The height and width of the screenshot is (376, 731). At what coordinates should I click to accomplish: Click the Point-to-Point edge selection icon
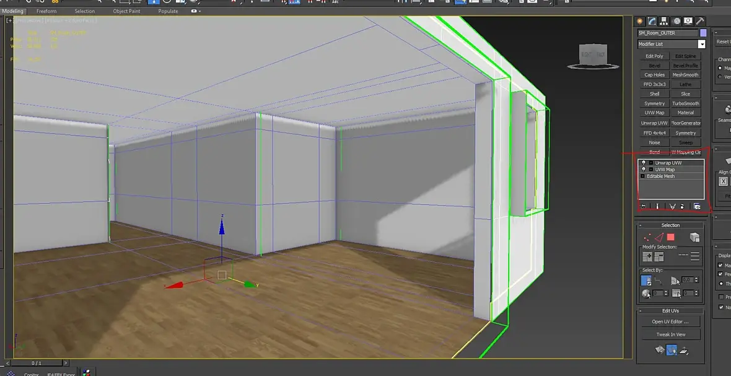659,281
